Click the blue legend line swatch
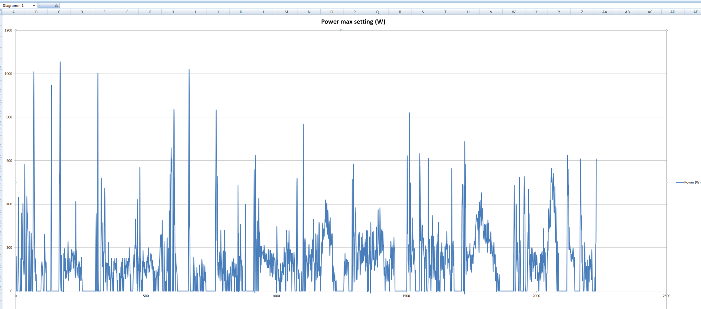 pos(680,183)
